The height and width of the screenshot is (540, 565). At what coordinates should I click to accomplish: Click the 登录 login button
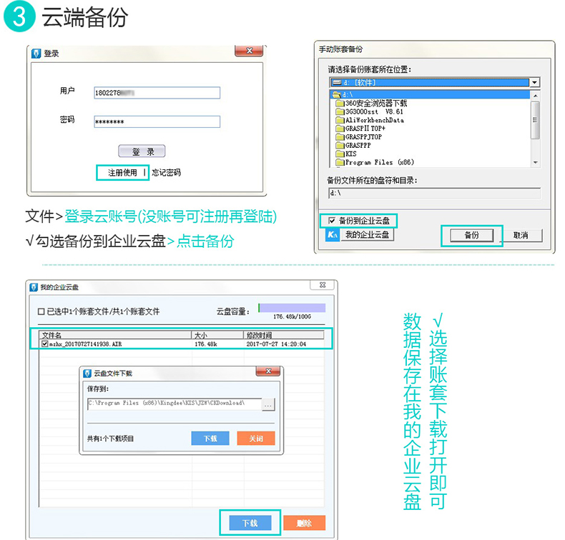(142, 151)
